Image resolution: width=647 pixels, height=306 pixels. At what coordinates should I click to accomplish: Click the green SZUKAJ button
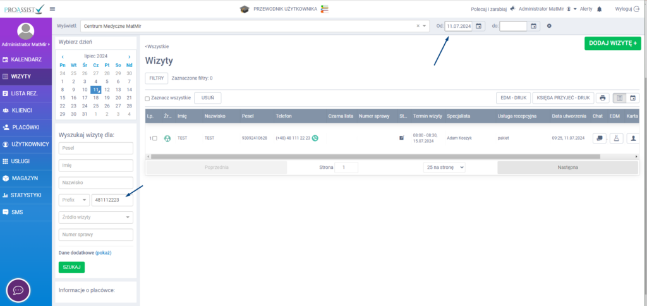click(x=71, y=267)
